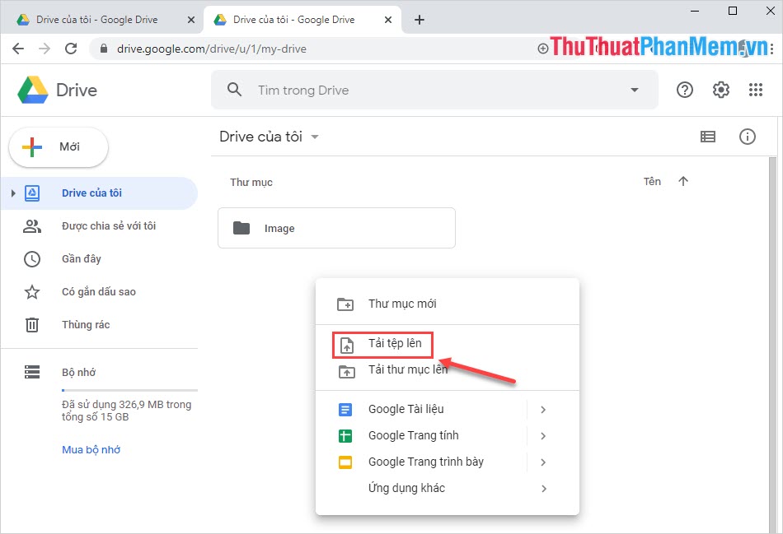
Task: Go back with the browser back arrow
Action: [x=18, y=49]
